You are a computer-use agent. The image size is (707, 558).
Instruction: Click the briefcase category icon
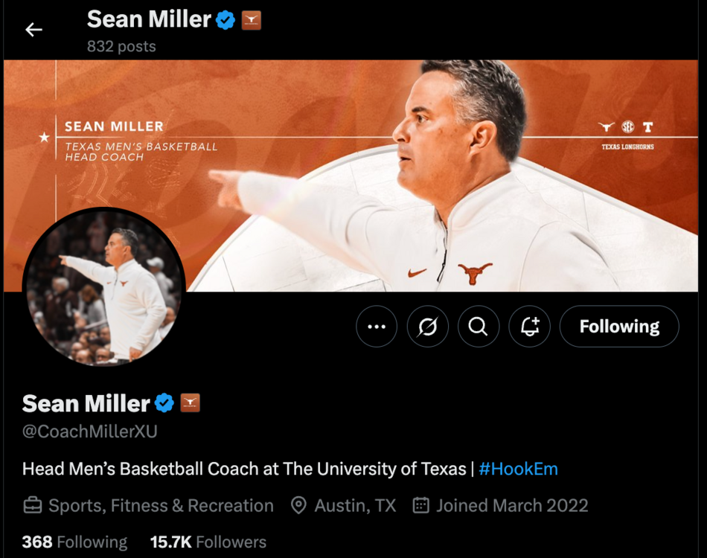(32, 506)
